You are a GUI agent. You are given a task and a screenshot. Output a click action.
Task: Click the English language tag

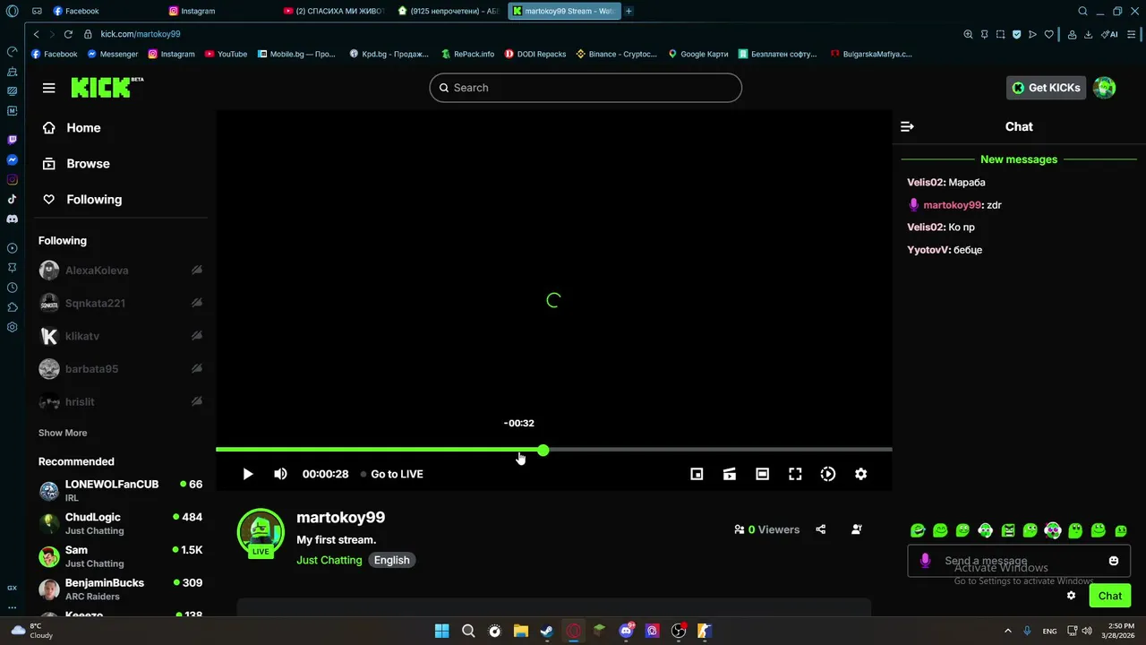(392, 560)
